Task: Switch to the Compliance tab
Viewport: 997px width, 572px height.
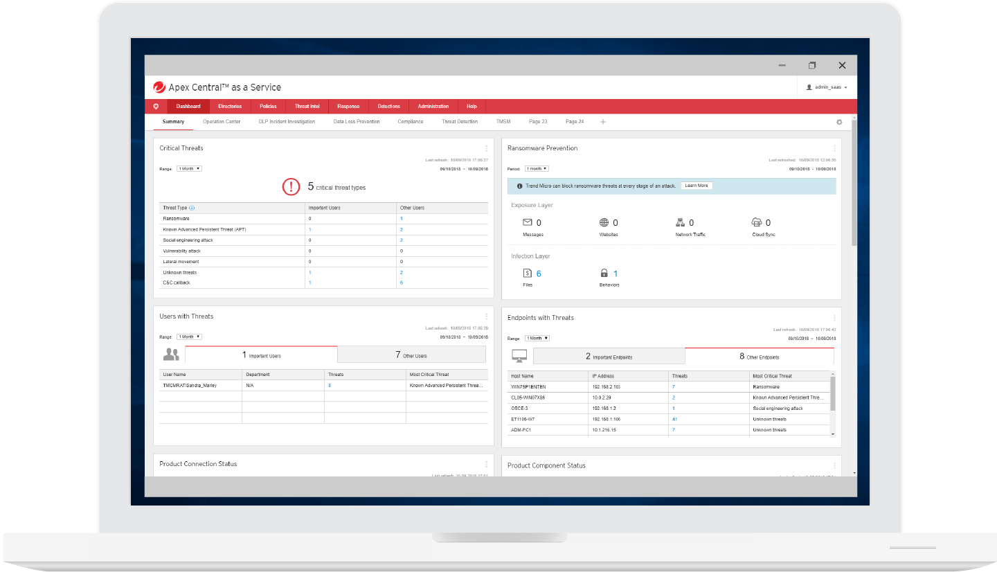Action: [410, 121]
